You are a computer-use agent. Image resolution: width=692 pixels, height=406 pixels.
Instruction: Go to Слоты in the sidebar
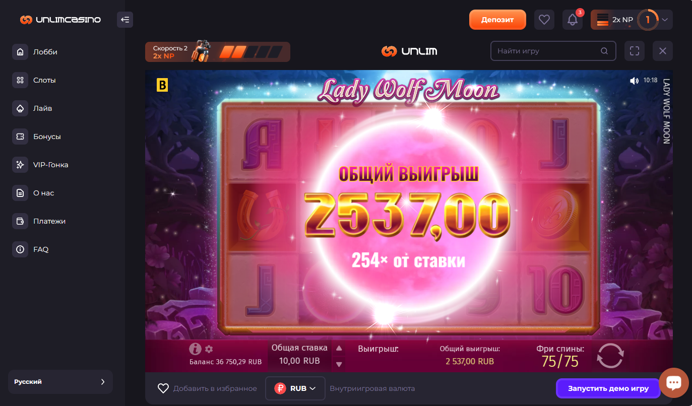point(44,80)
